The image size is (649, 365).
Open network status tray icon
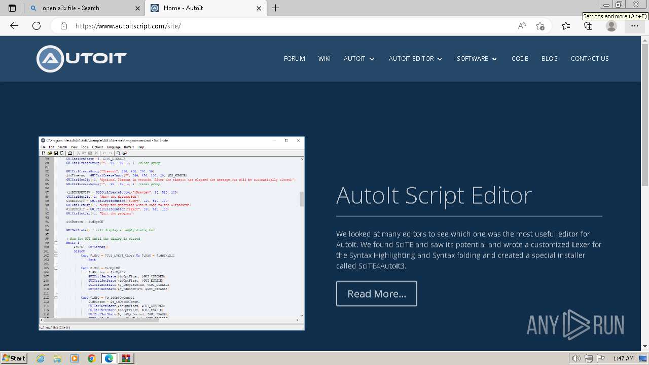(589, 358)
